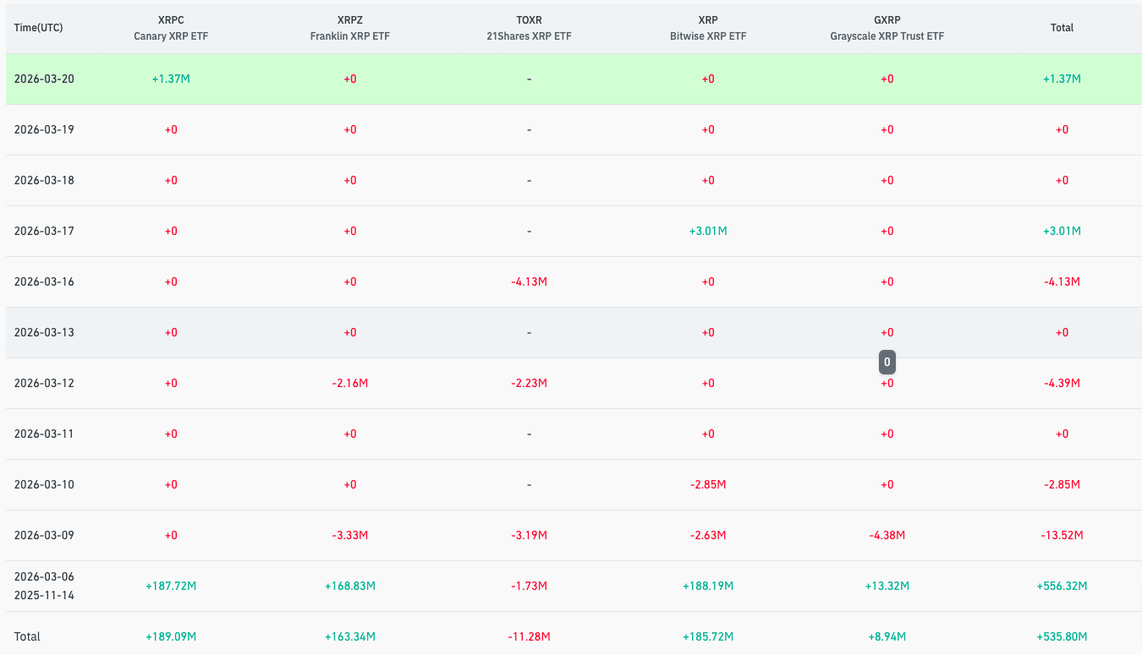Click the Franklin total +163.34M
The width and height of the screenshot is (1142, 655).
tap(350, 636)
